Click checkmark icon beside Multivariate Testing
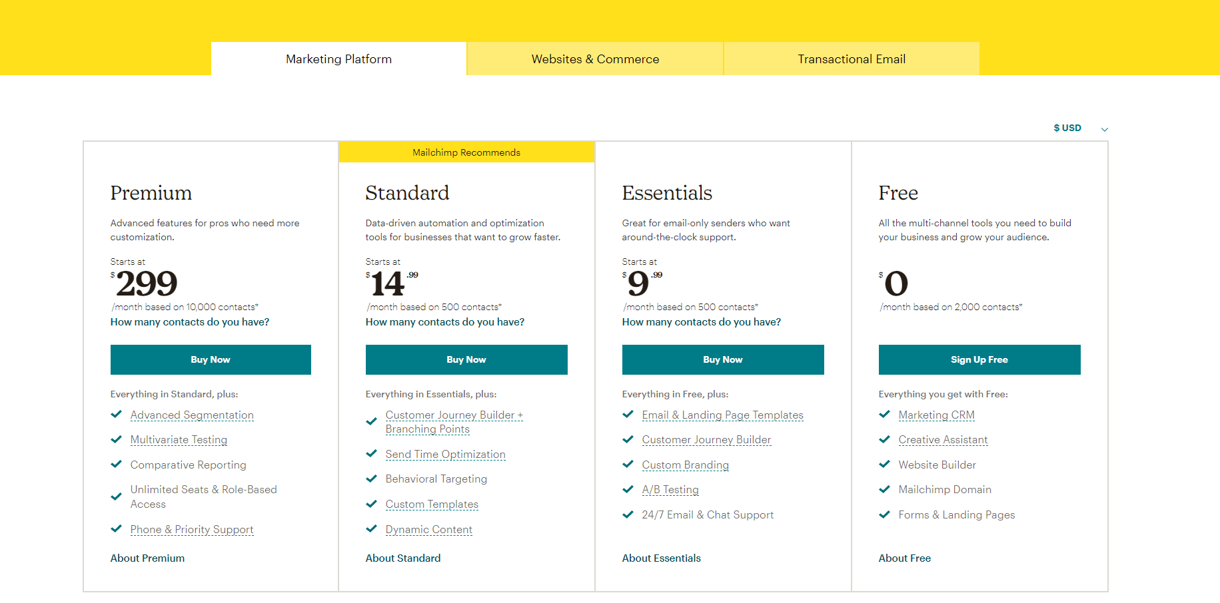 coord(116,439)
